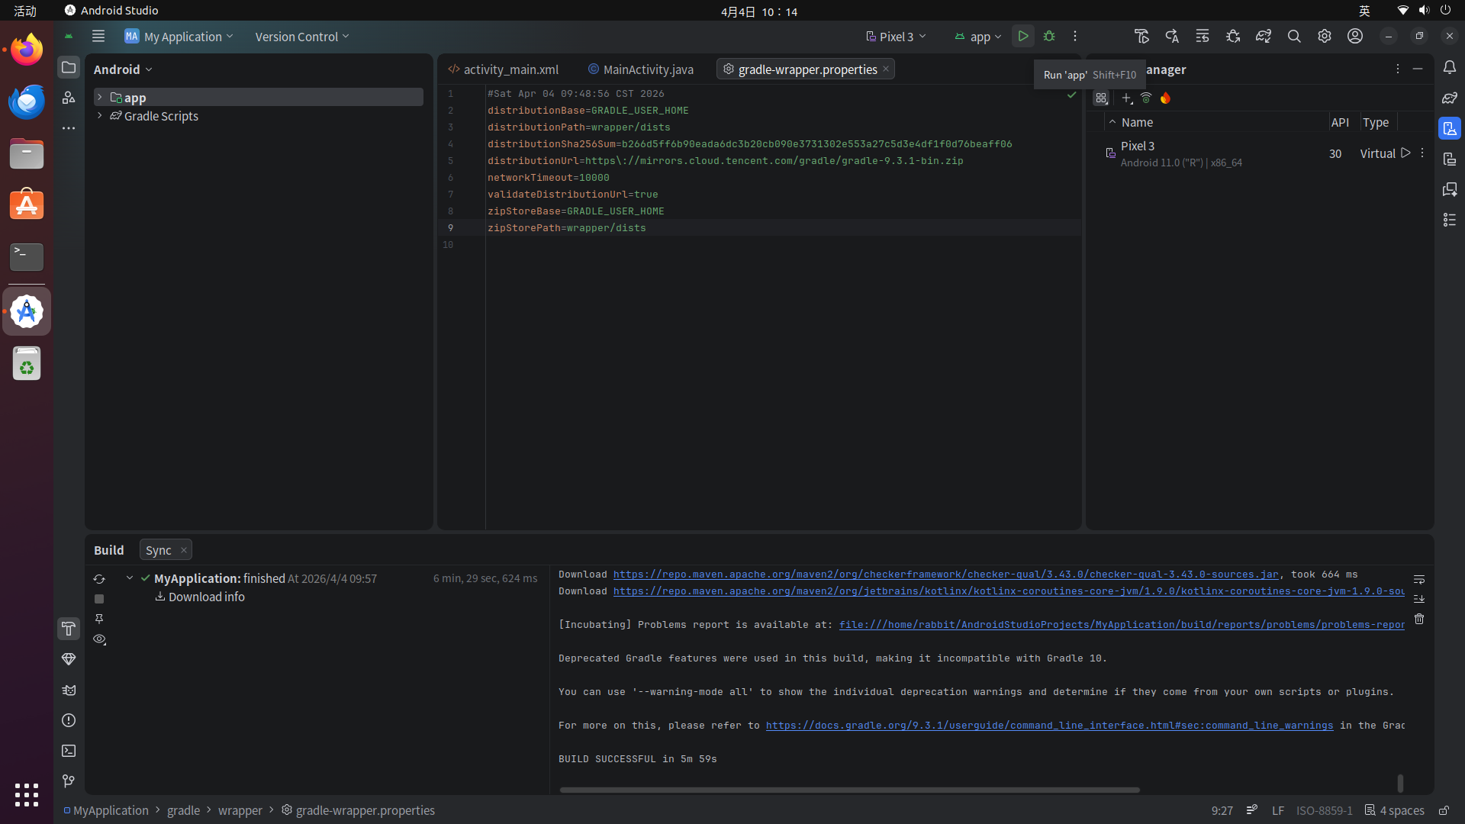This screenshot has height=824, width=1465.
Task: Click the line separator LF indicator
Action: (x=1278, y=810)
